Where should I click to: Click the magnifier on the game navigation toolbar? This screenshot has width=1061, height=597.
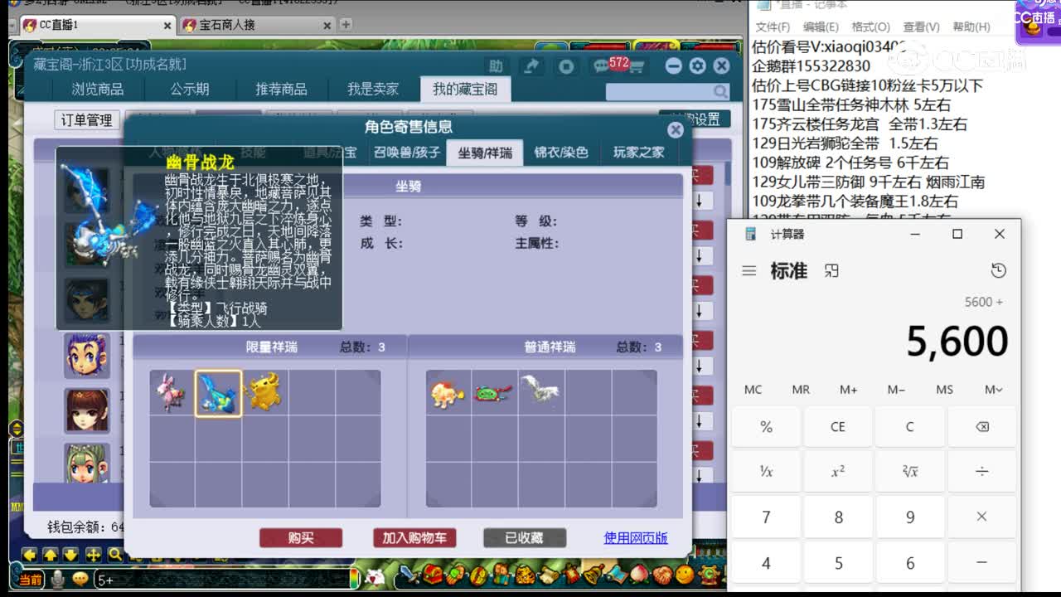tap(114, 553)
